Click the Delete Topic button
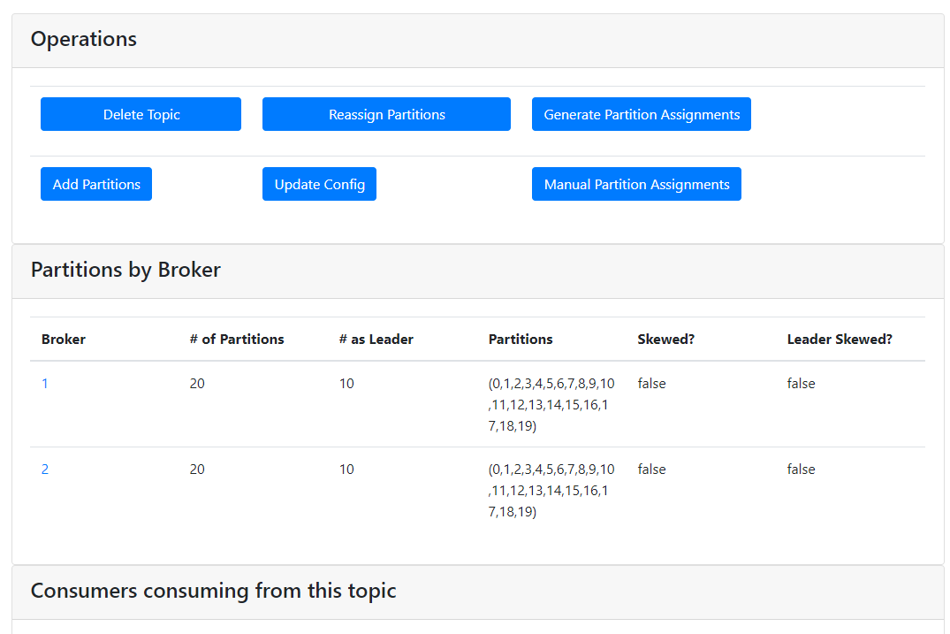Image resolution: width=950 pixels, height=634 pixels. coord(141,114)
